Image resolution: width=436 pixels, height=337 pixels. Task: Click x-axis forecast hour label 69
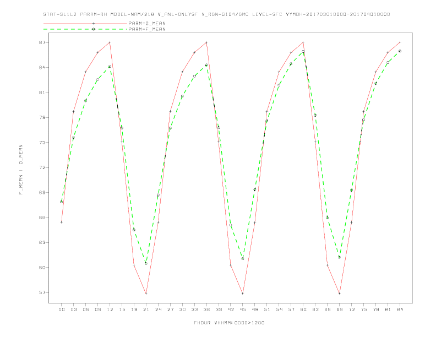pyautogui.click(x=340, y=309)
